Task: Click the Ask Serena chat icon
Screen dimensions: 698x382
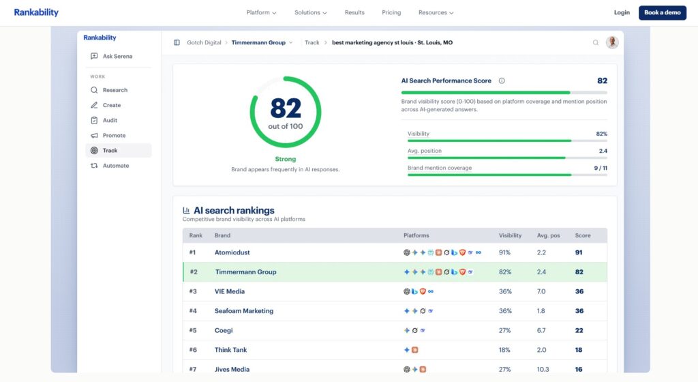Action: click(94, 56)
